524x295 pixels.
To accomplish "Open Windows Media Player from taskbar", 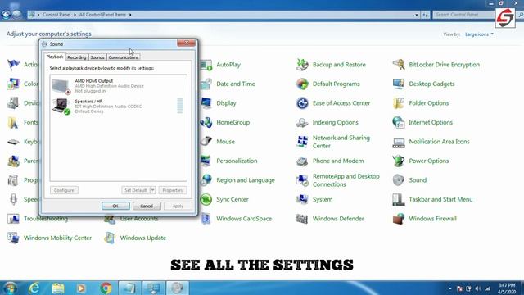I will tap(81, 288).
